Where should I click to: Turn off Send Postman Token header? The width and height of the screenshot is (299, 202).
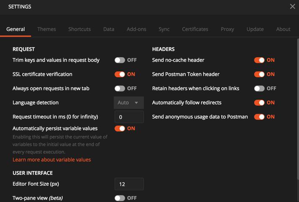259,74
